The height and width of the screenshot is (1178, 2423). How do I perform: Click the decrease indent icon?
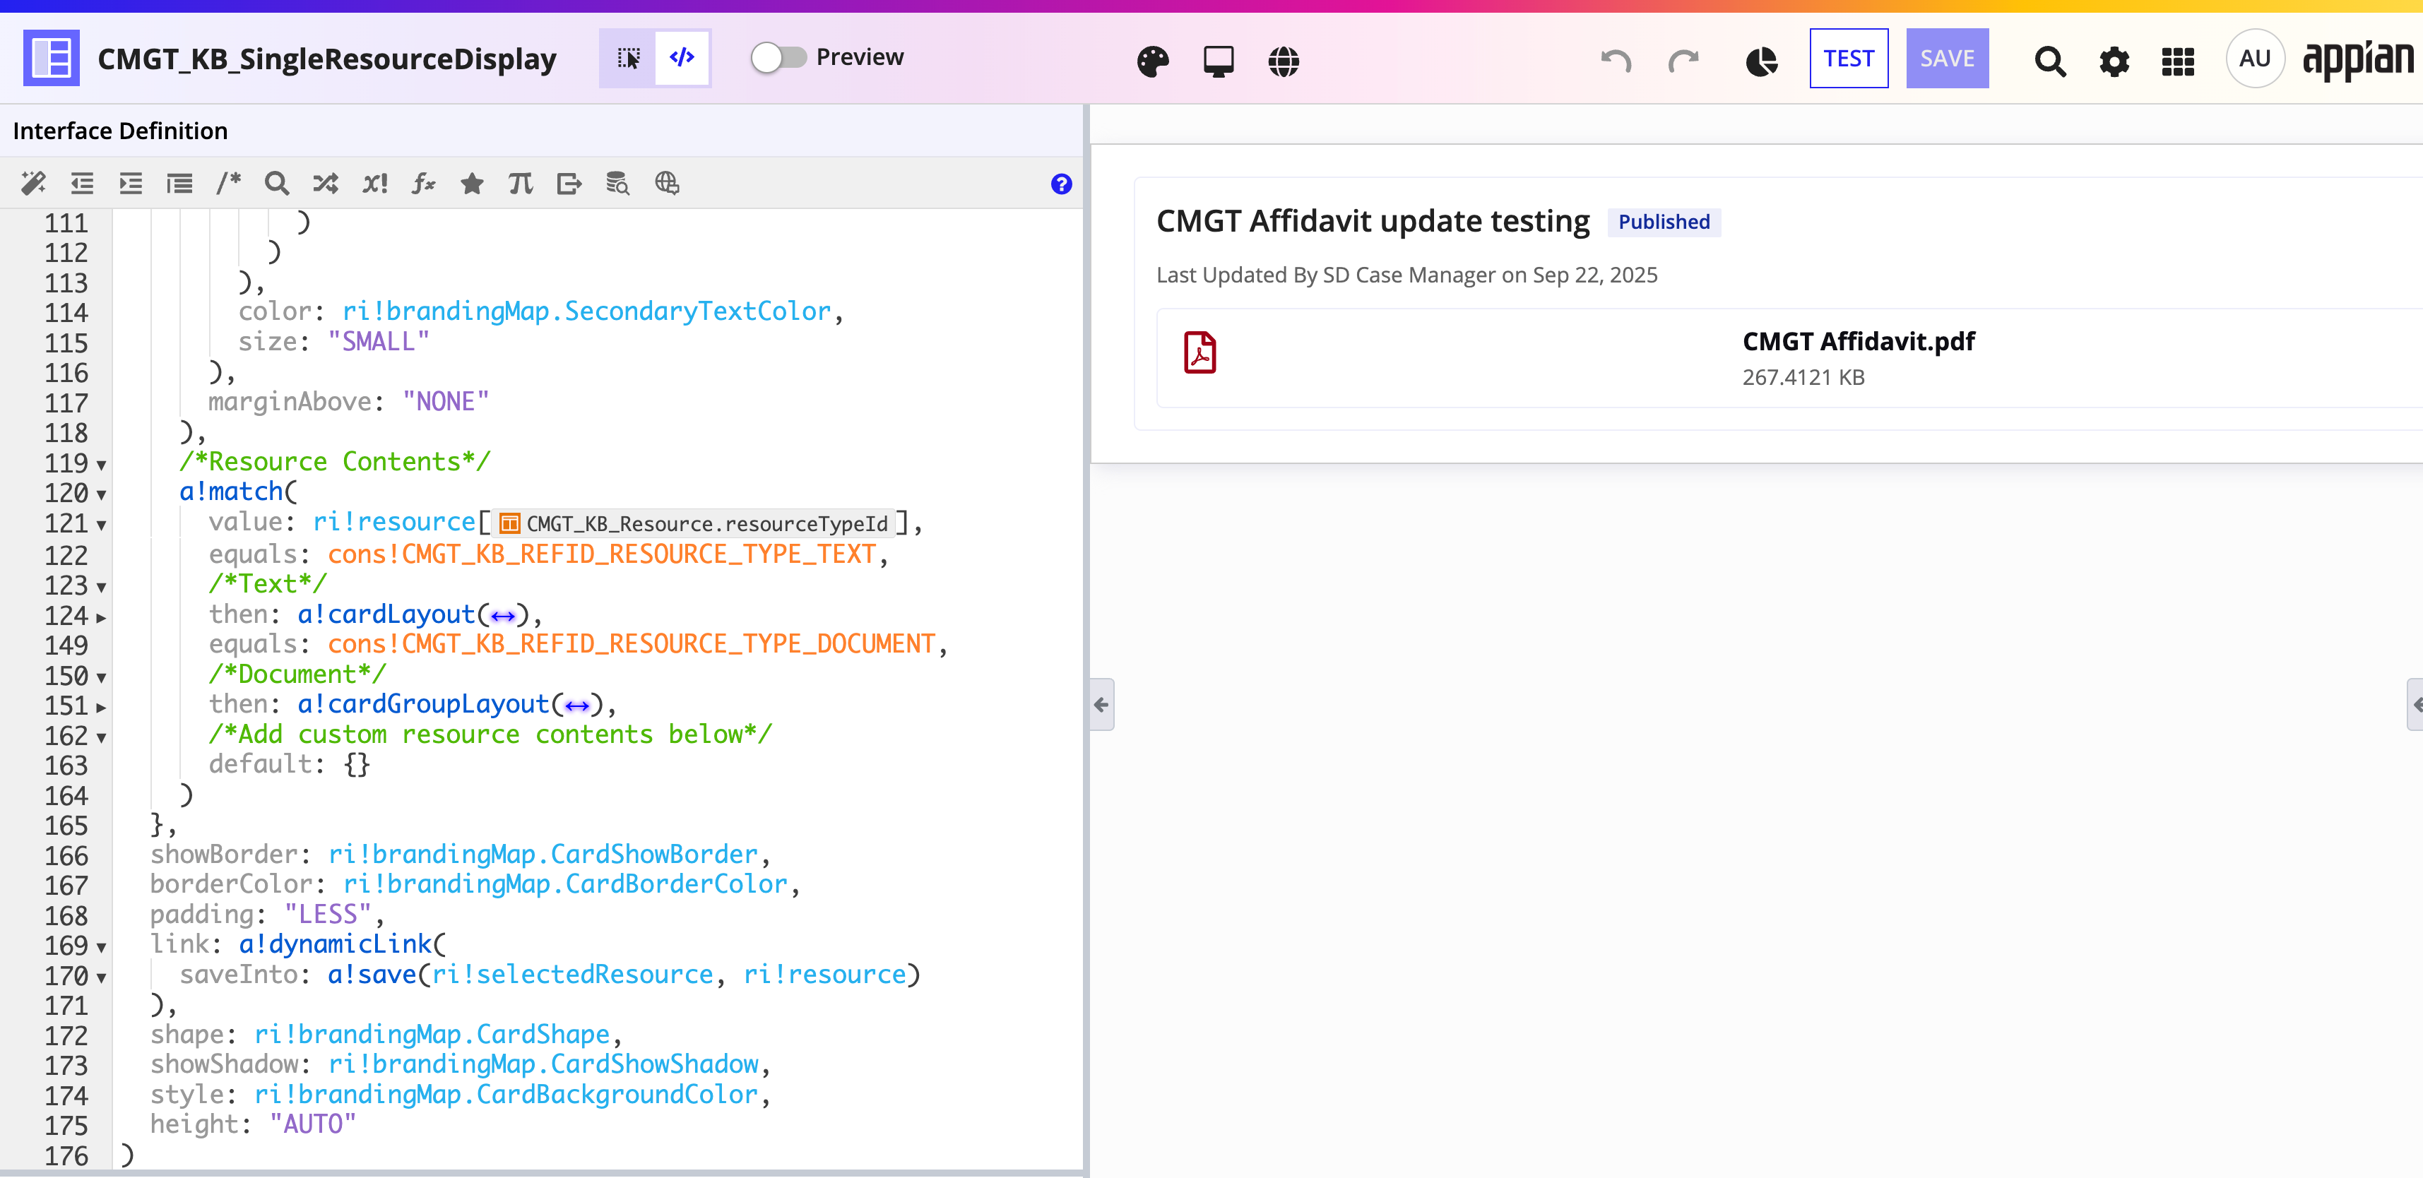click(83, 184)
